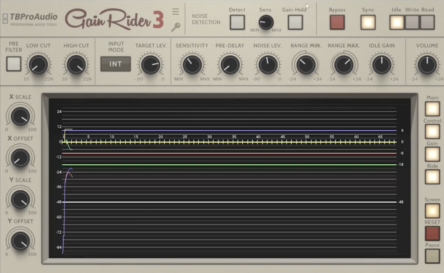Viewport: 444px width, 273px height.
Task: Toggle the Sync button
Action: click(x=368, y=22)
